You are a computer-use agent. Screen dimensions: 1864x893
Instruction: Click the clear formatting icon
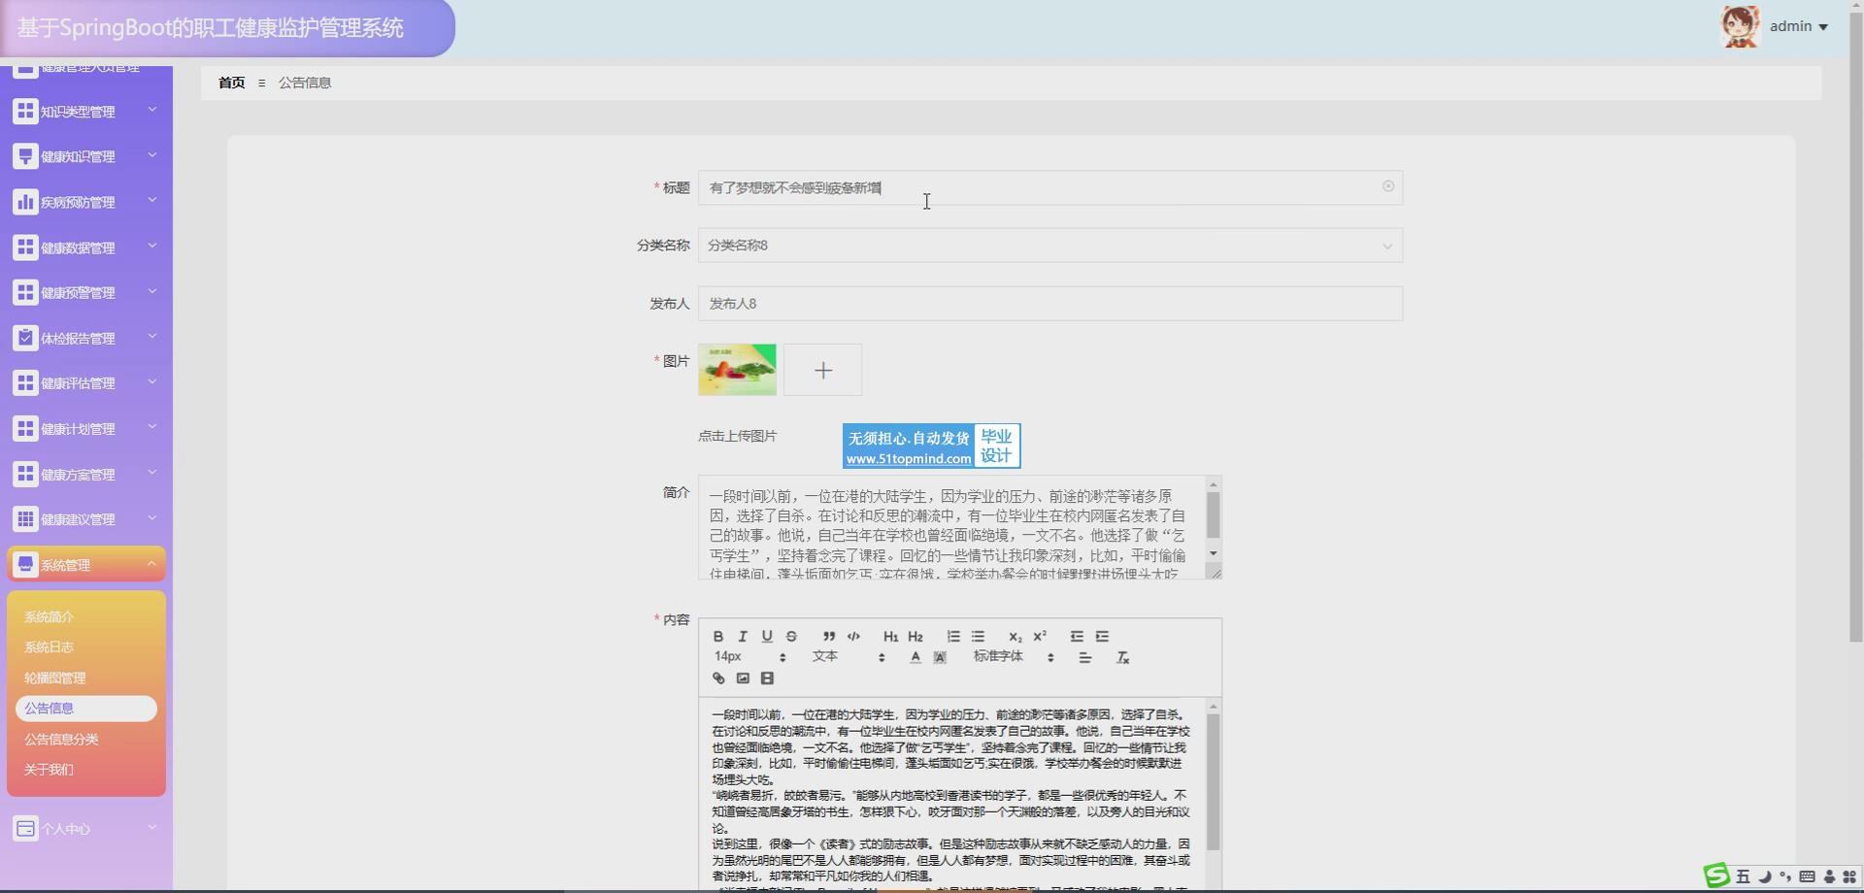[x=1122, y=658]
